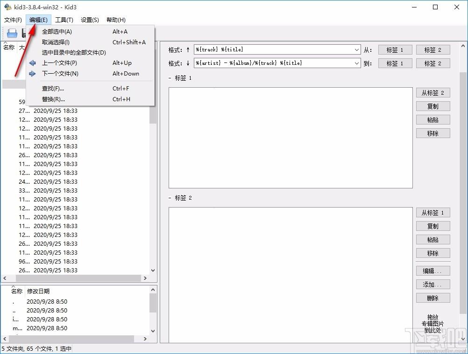Click status text 5 文件夹, 65 个文件, 1 选中
The height and width of the screenshot is (354, 468).
tap(36, 349)
